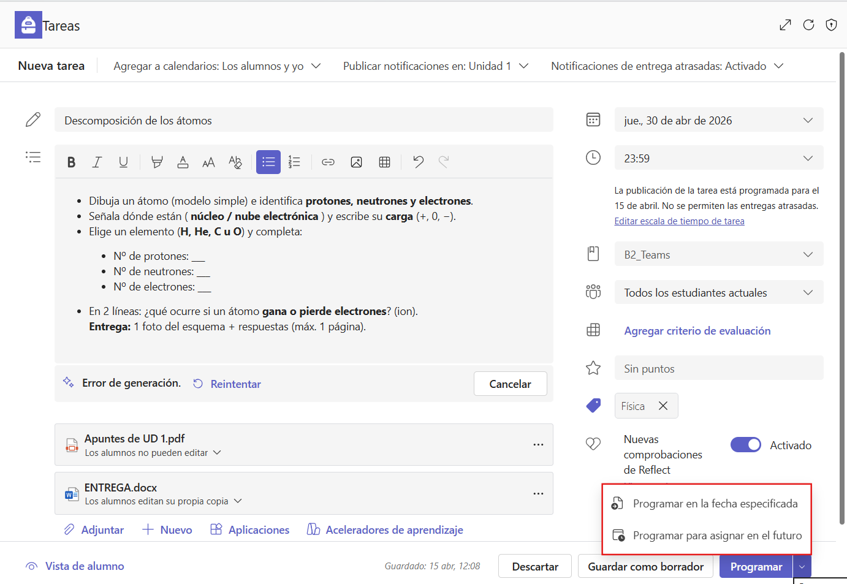The image size is (847, 584).
Task: Open the Todos los estudiantes actuales dropdown
Action: tap(719, 292)
